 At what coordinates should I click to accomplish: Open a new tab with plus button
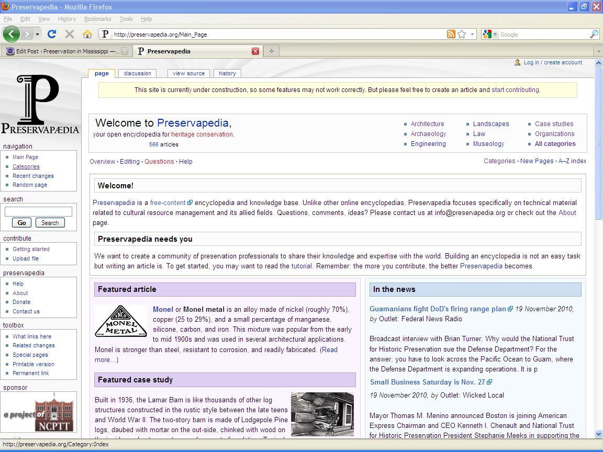(271, 51)
